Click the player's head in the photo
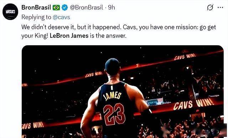This screenshot has height=138, width=228. point(112,67)
